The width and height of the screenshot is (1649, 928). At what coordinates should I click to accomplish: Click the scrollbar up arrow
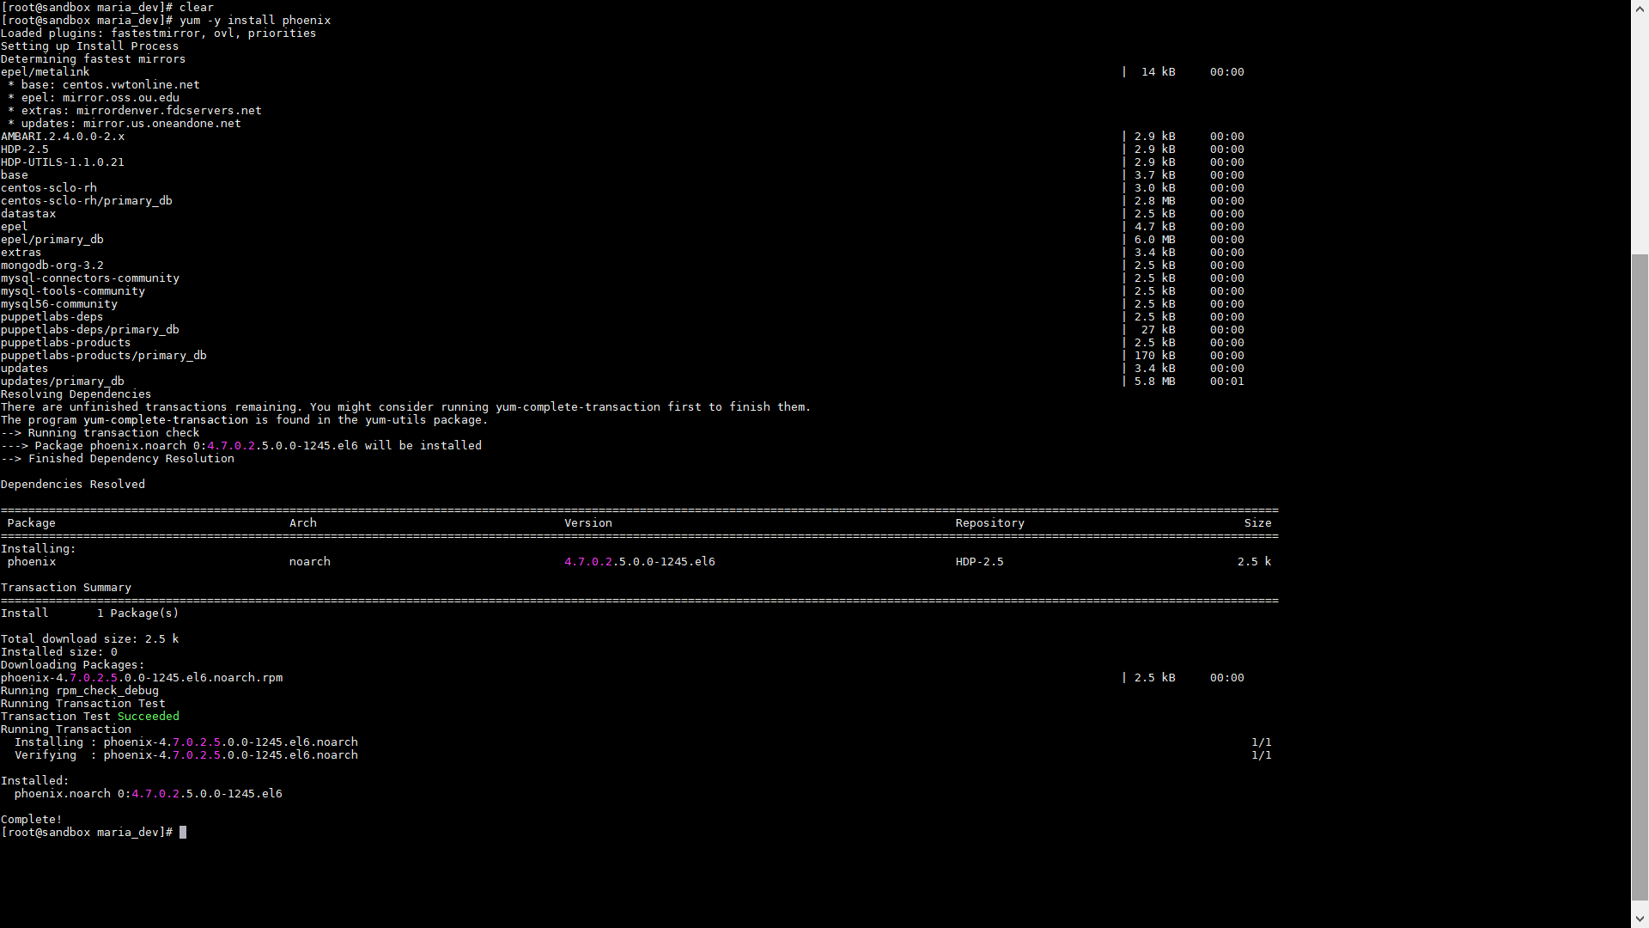(1640, 7)
